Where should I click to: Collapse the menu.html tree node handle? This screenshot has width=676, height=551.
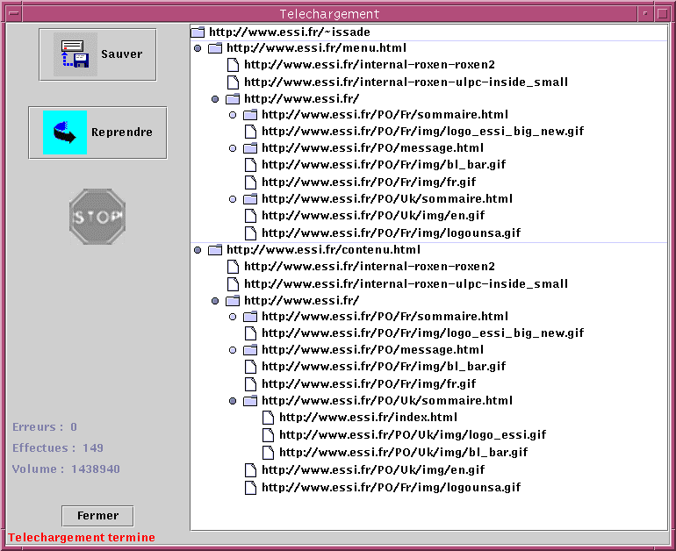click(x=198, y=48)
